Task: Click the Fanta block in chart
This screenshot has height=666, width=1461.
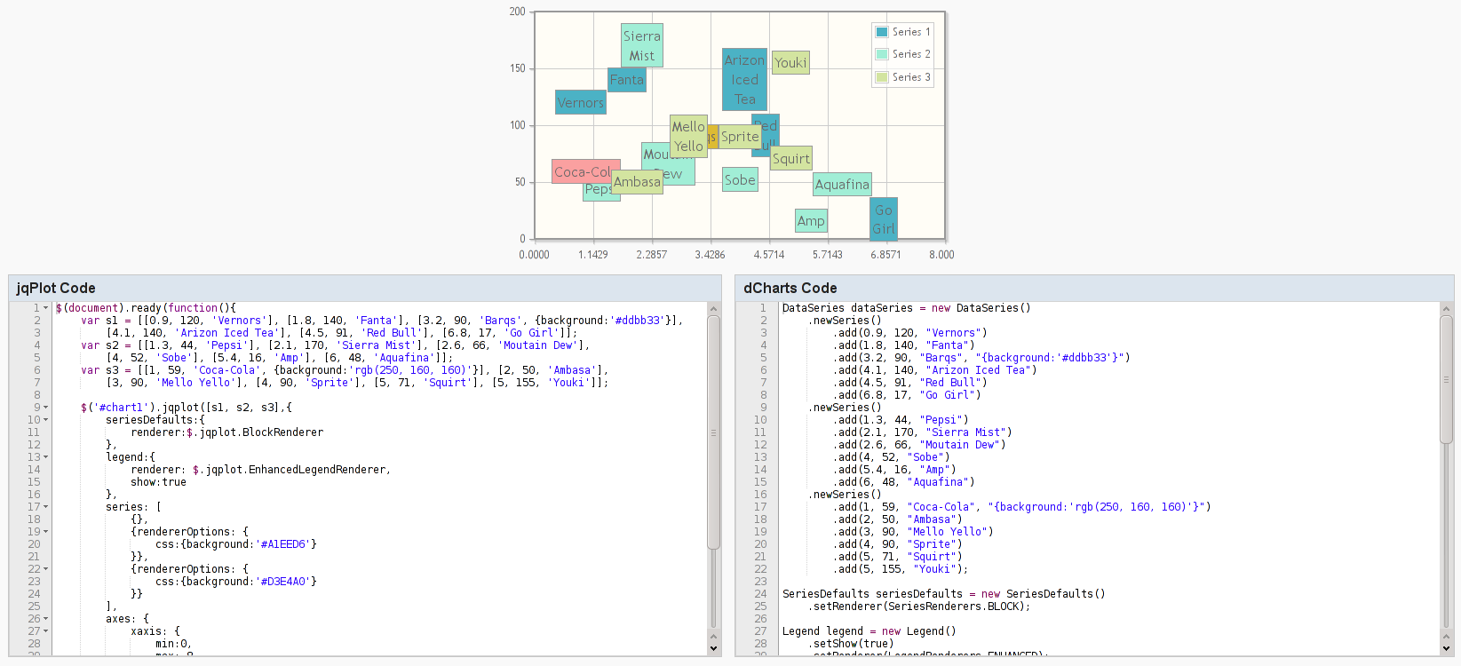Action: 627,80
